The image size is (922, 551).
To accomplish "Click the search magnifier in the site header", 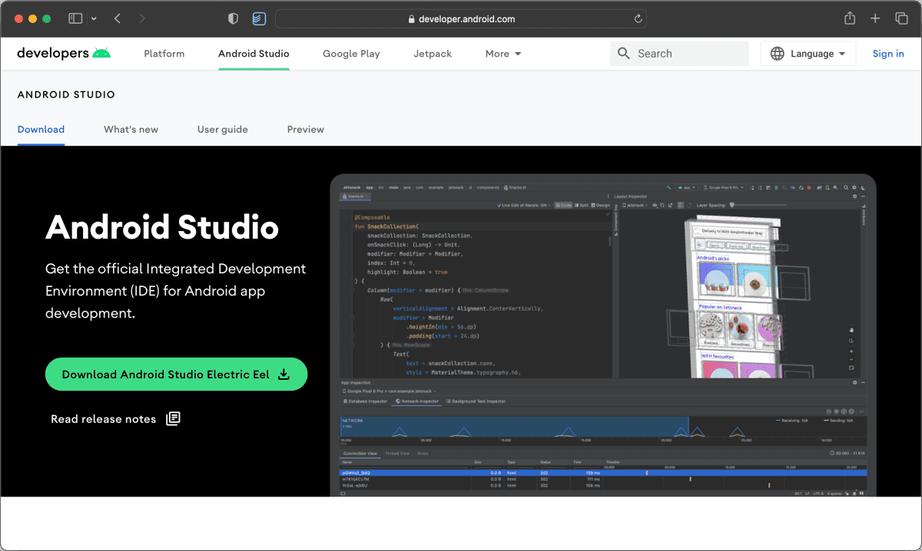I will pyautogui.click(x=623, y=53).
